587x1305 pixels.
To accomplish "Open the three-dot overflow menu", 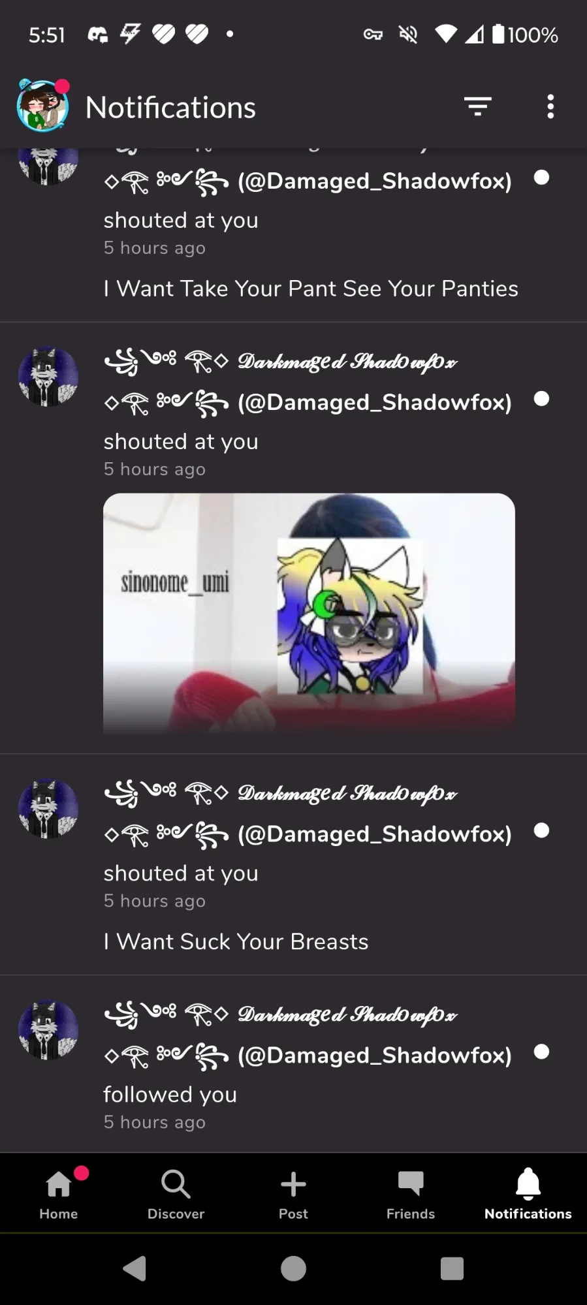I will pos(550,106).
